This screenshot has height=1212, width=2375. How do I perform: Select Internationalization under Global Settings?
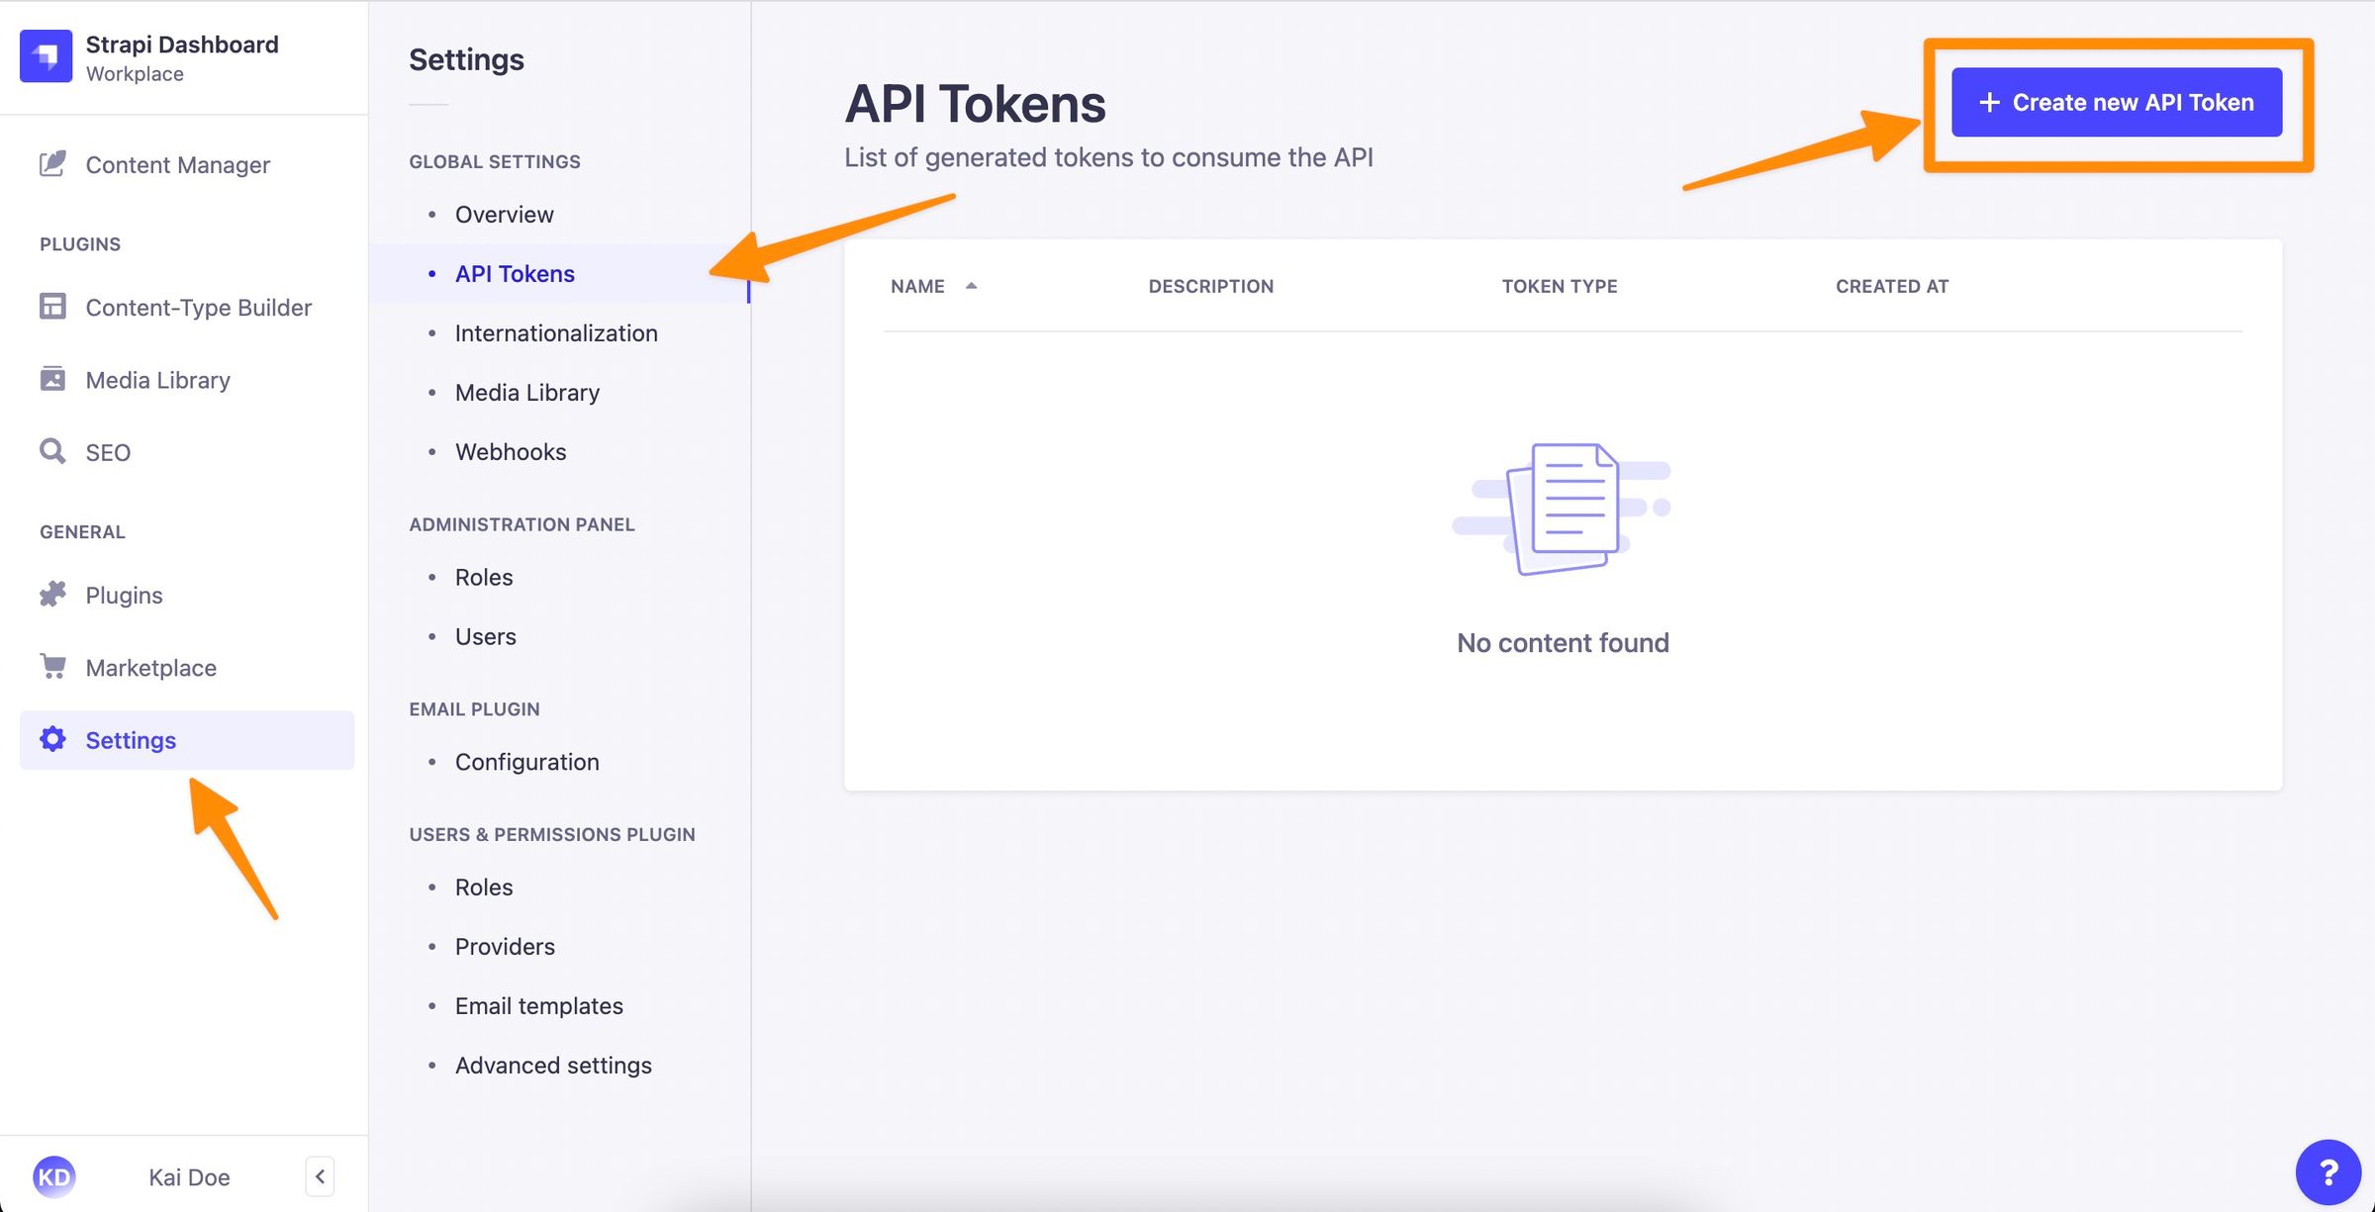555,332
